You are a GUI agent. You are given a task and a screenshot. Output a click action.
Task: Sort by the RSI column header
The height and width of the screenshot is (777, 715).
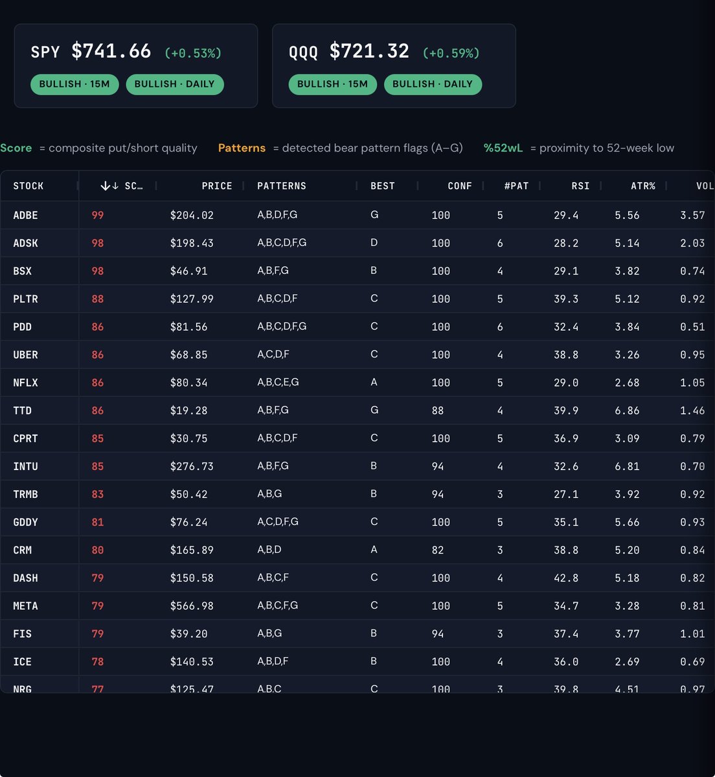click(581, 186)
